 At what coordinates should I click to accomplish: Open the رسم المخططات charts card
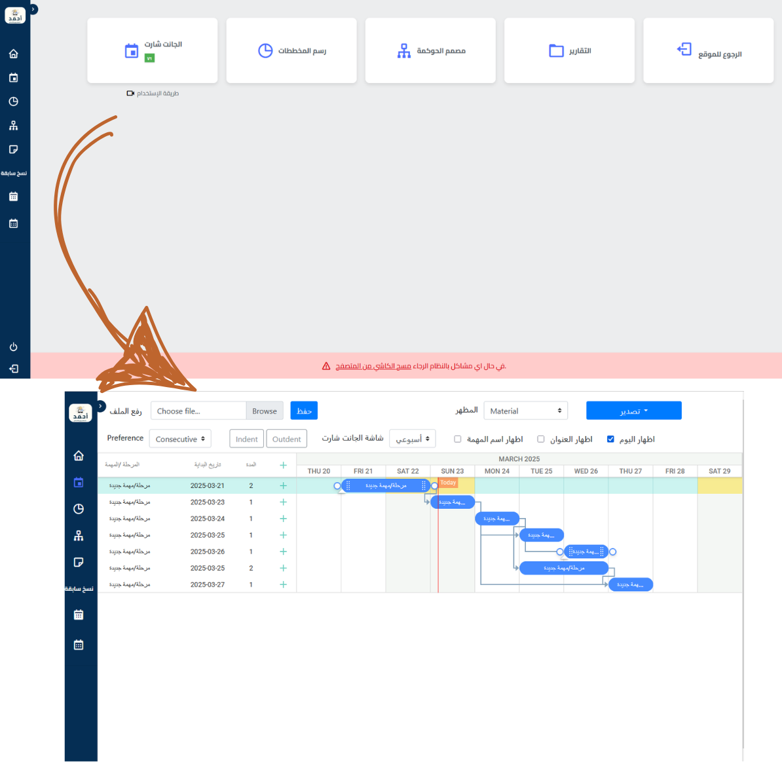pyautogui.click(x=291, y=50)
